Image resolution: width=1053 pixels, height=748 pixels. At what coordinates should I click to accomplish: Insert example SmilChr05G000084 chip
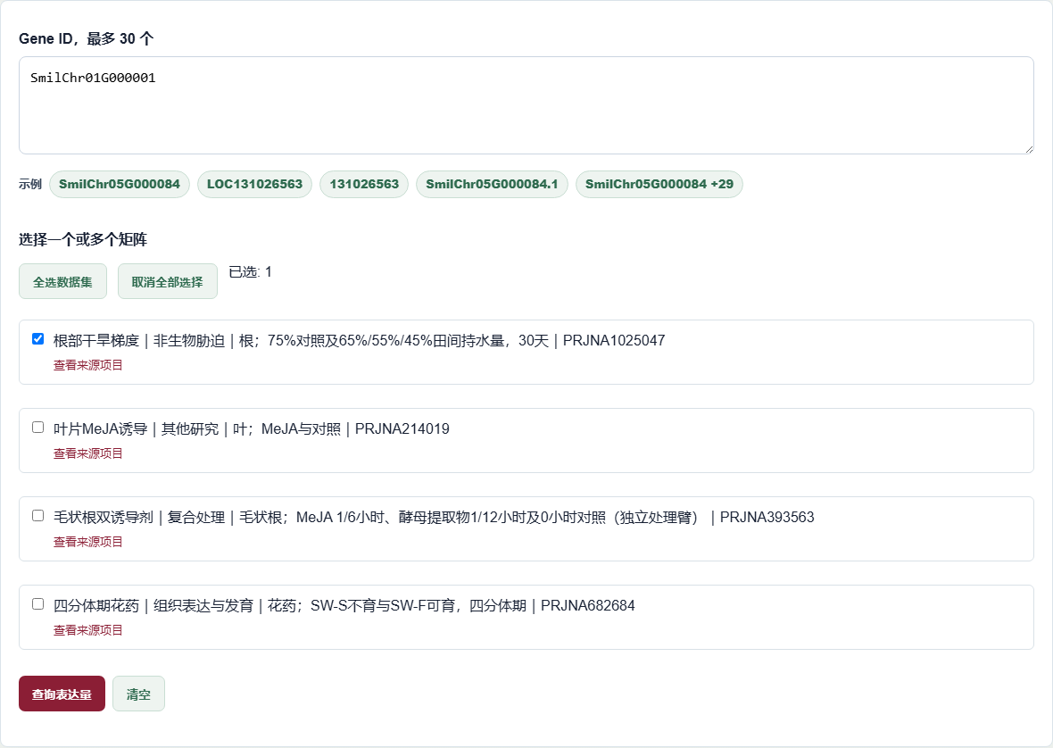[120, 184]
